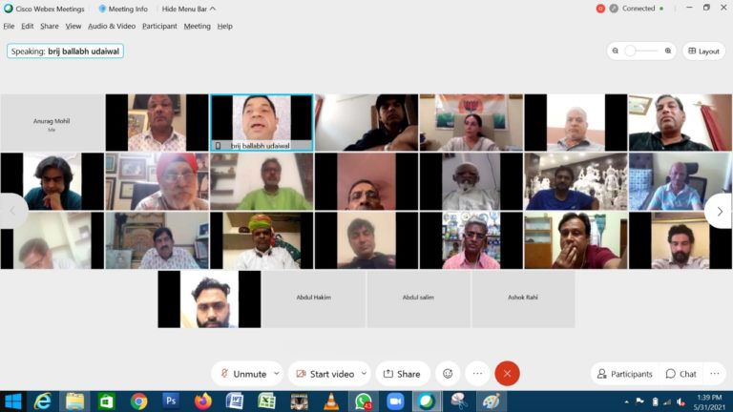Expand the audio options arrow beside Unmute
733x412 pixels.
[277, 374]
